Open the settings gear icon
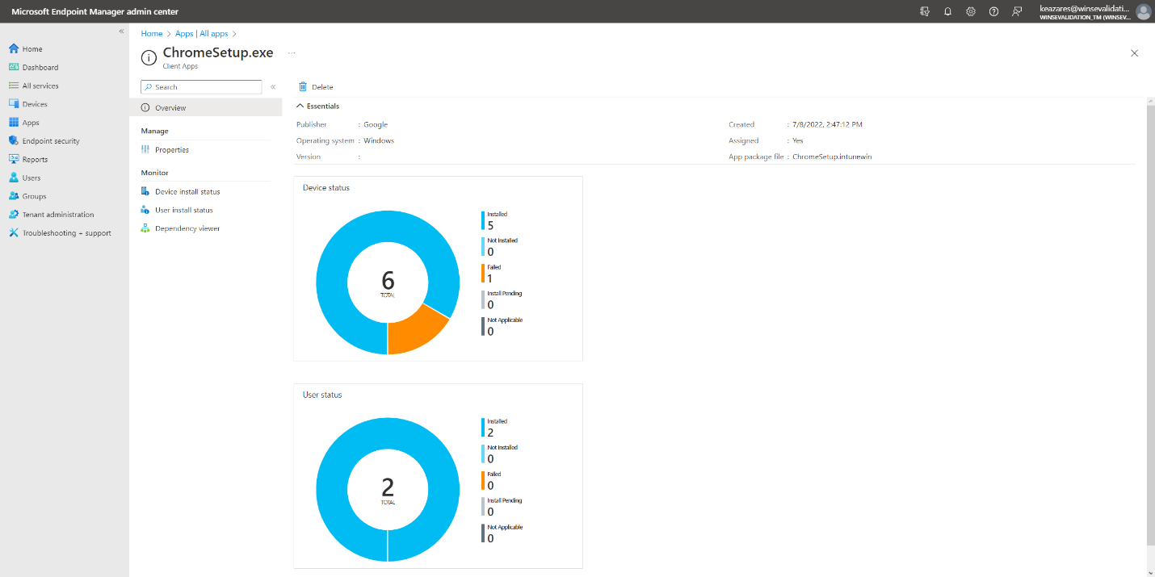This screenshot has width=1155, height=577. tap(971, 11)
